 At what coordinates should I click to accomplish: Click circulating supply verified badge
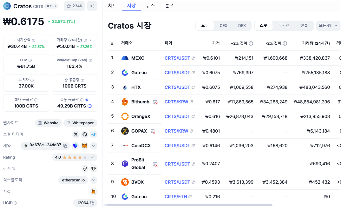coord(87,100)
